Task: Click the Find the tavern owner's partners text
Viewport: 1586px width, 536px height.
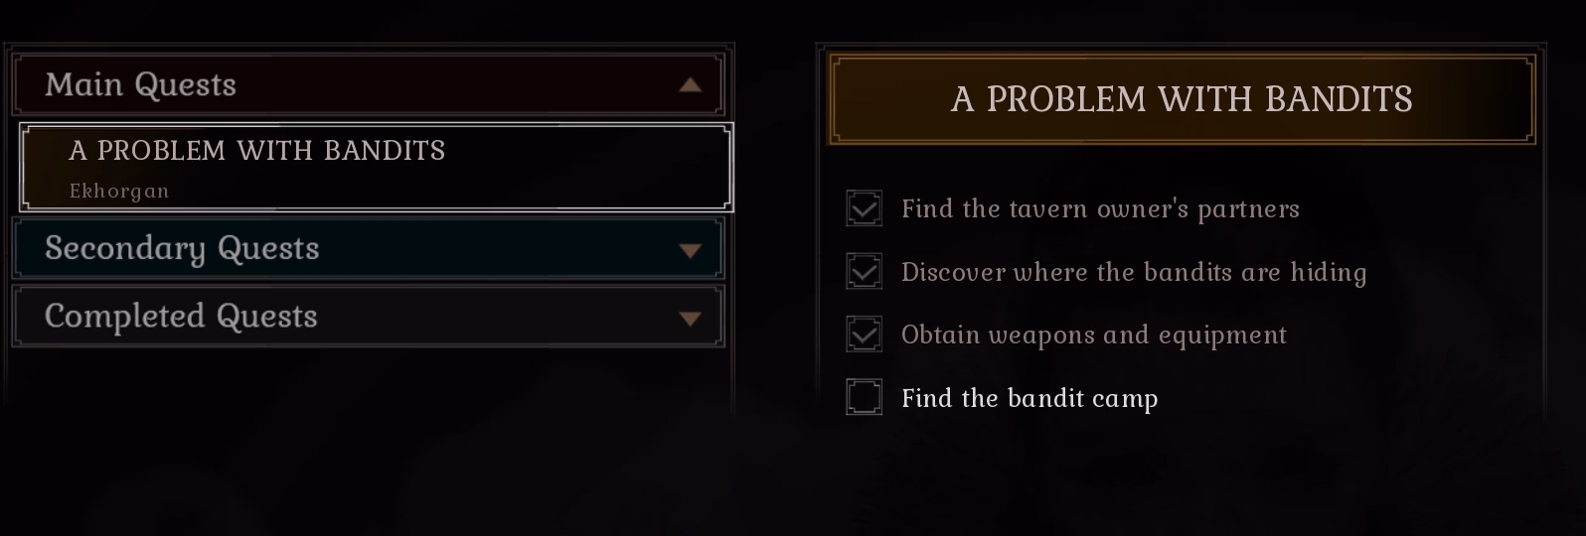Action: [1100, 209]
